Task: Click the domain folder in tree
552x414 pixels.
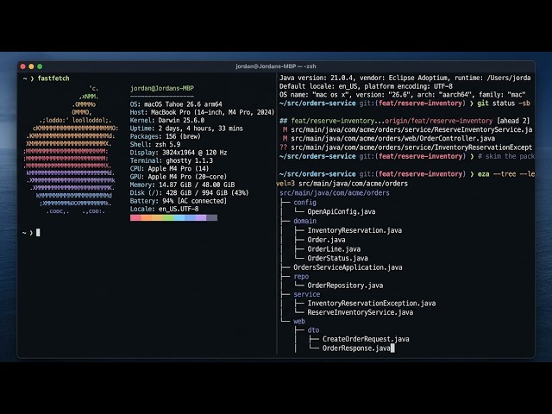Action: [x=304, y=221]
